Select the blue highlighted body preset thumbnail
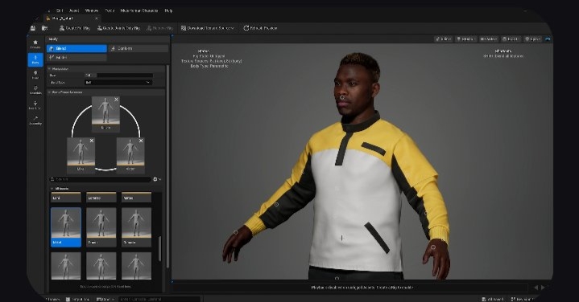Image resolution: width=579 pixels, height=302 pixels. click(x=66, y=226)
